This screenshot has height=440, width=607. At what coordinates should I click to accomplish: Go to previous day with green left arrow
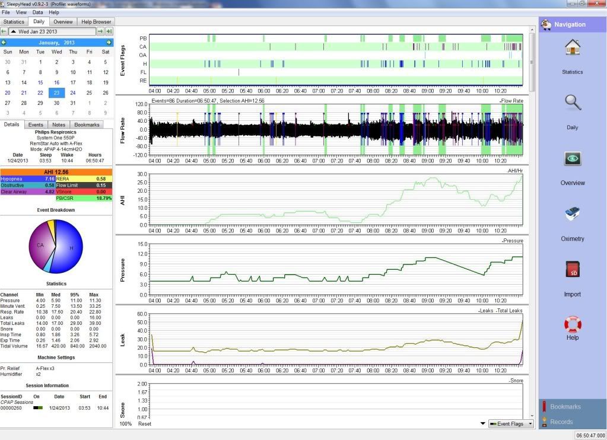pos(4,31)
